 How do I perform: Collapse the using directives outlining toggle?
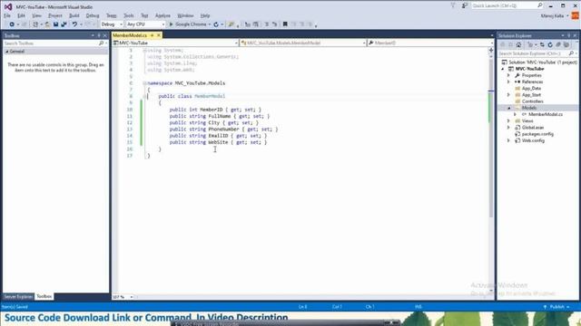tap(145, 51)
